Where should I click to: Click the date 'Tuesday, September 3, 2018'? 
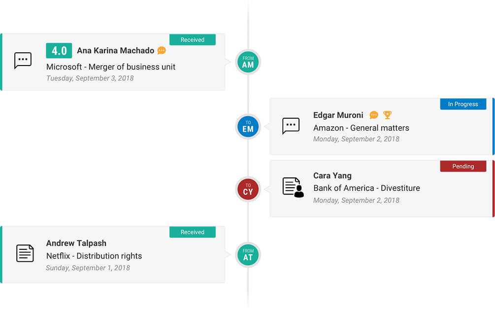[90, 78]
